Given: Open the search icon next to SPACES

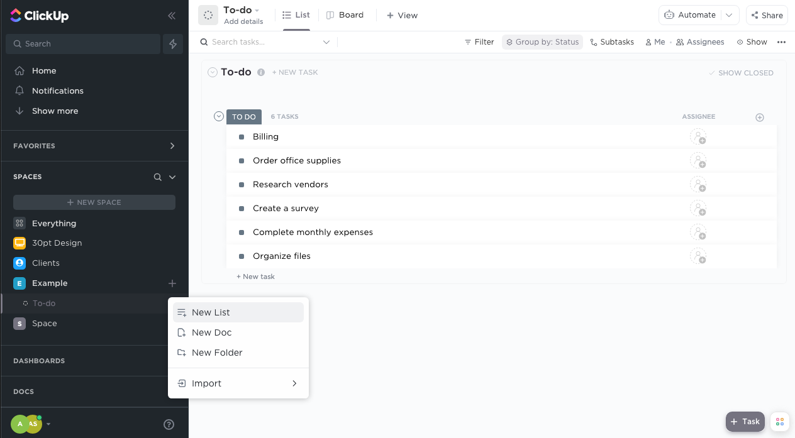Looking at the screenshot, I should coord(157,177).
